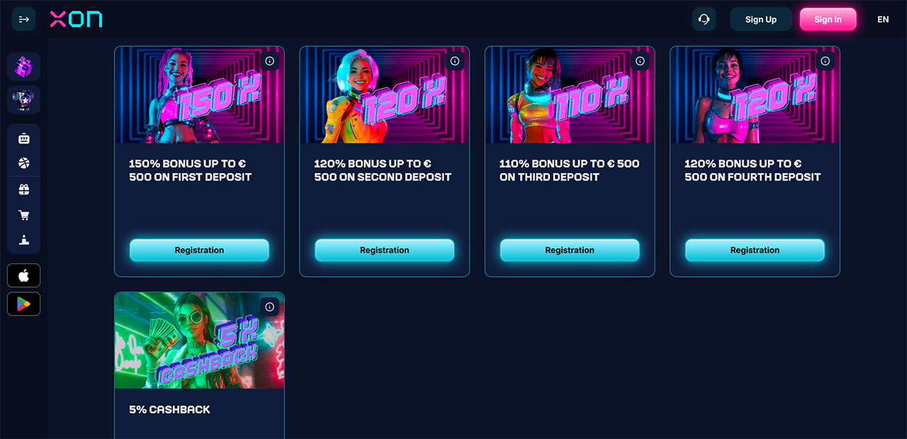
Task: Open the EN language selector
Action: click(883, 19)
